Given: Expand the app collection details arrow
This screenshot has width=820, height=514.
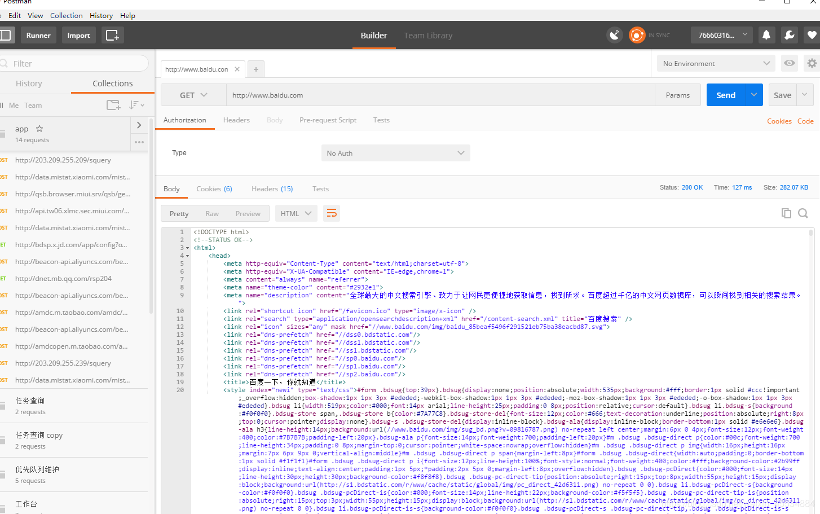Looking at the screenshot, I should [x=139, y=125].
